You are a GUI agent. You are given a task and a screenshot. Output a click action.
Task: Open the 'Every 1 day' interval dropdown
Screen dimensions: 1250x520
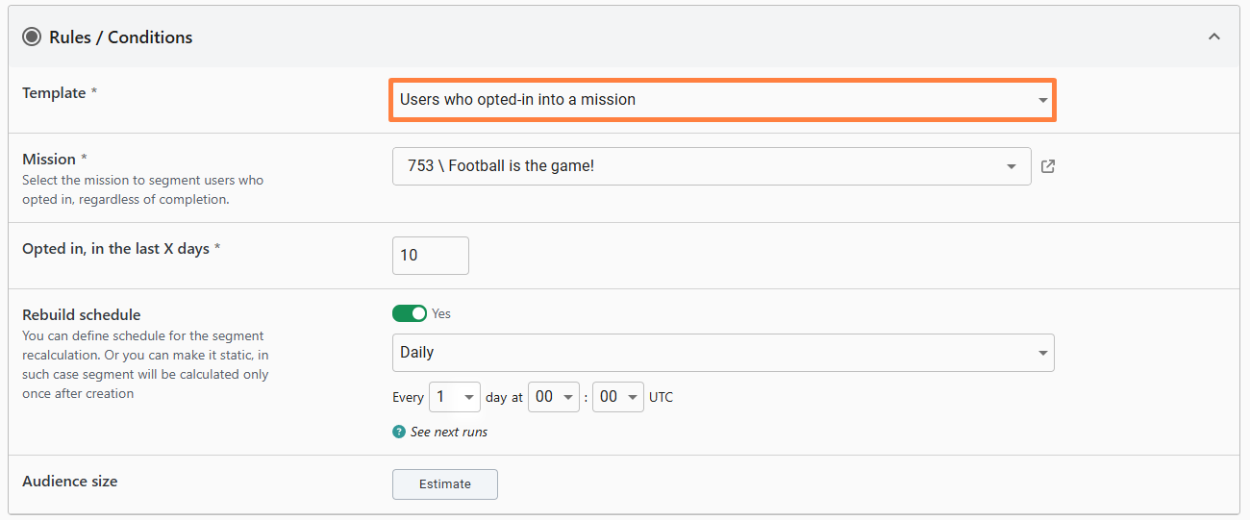coord(455,397)
